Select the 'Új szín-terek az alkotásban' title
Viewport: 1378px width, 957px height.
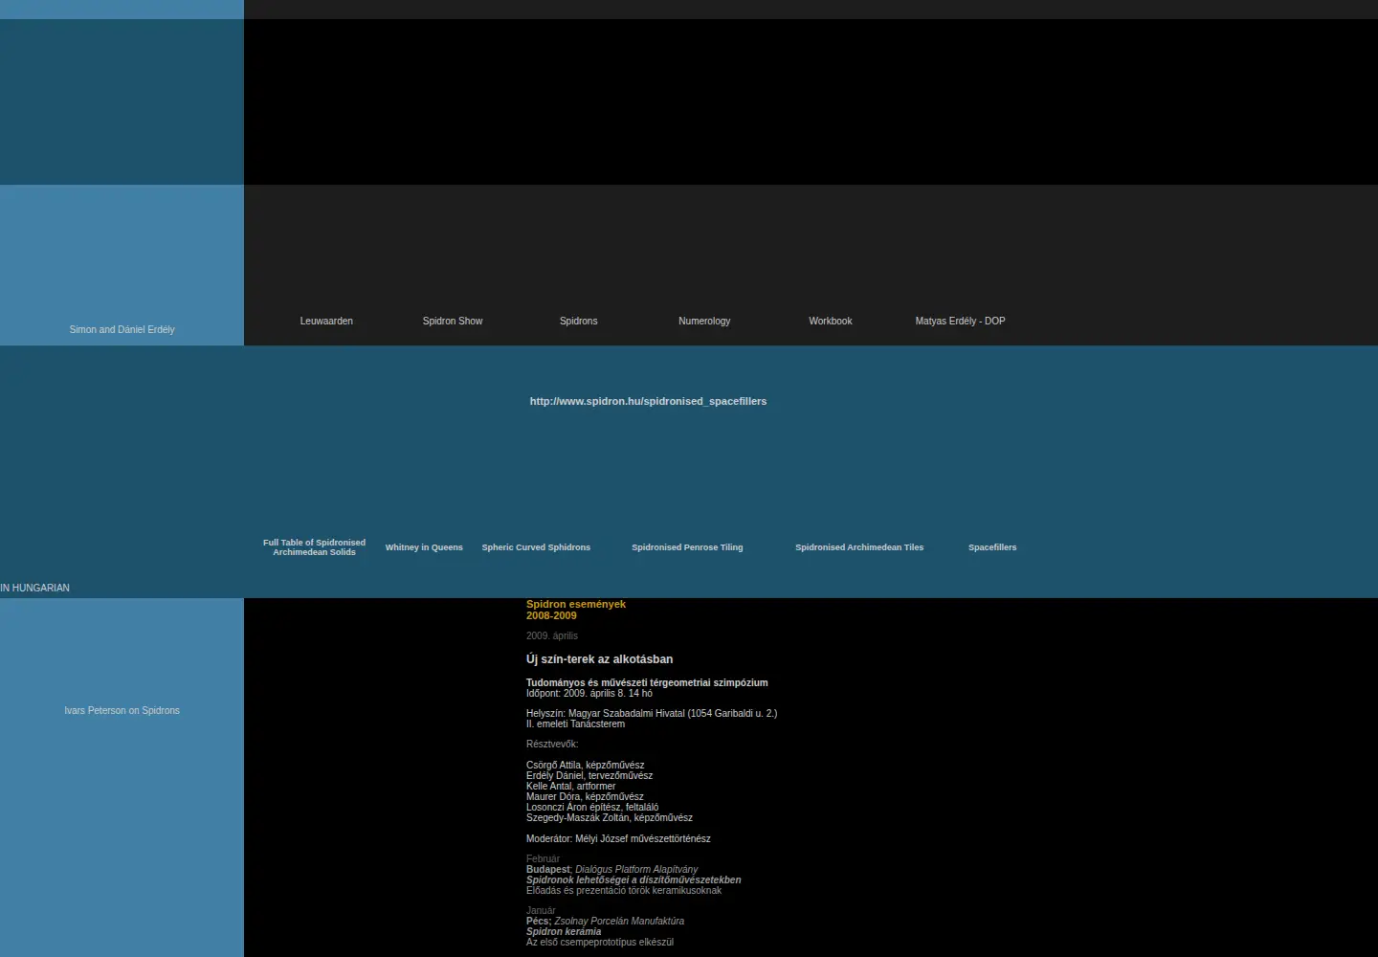click(599, 659)
